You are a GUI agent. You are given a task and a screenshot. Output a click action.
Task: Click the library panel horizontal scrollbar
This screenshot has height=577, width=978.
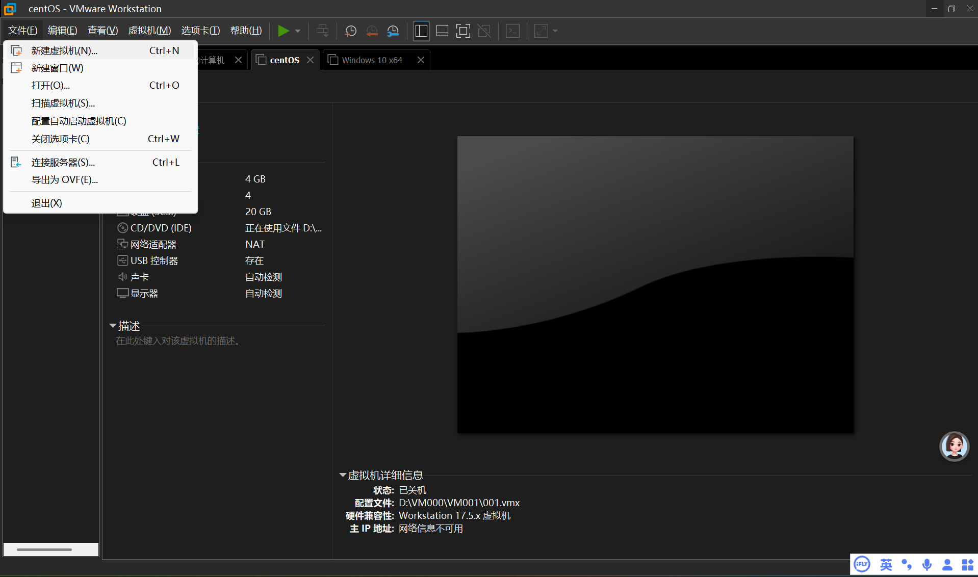44,549
